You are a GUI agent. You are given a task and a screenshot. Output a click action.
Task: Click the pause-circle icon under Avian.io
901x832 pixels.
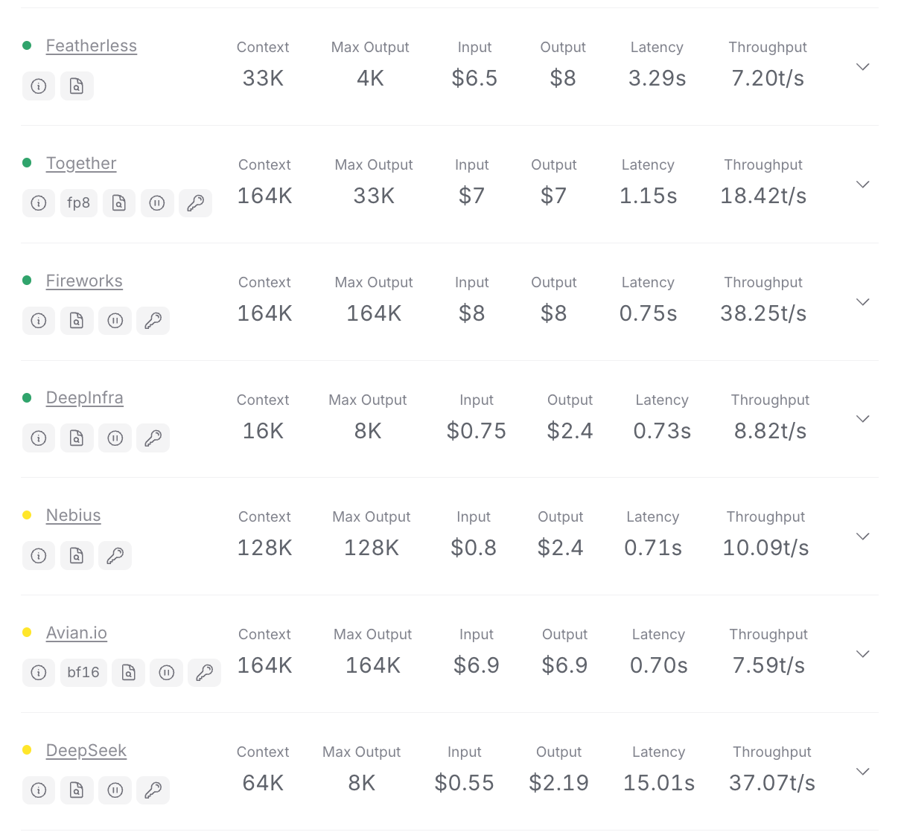167,673
